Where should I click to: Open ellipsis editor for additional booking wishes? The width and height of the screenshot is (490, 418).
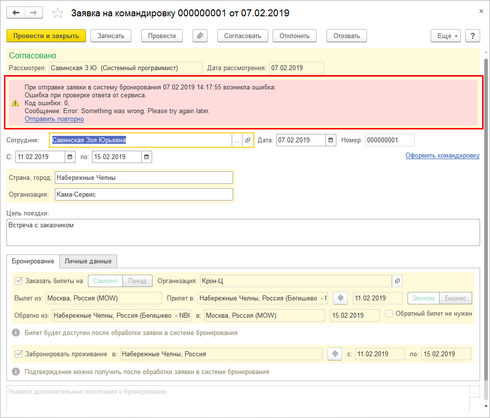point(474,392)
